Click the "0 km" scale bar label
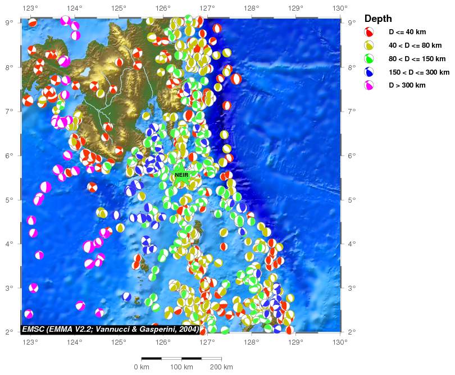Image resolution: width=455 pixels, height=375 pixels. tap(141, 367)
